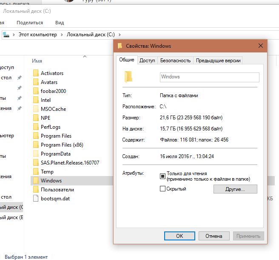Click the Пользователи folder icon
Viewport: 279px width, 260px height.
pos(36,189)
